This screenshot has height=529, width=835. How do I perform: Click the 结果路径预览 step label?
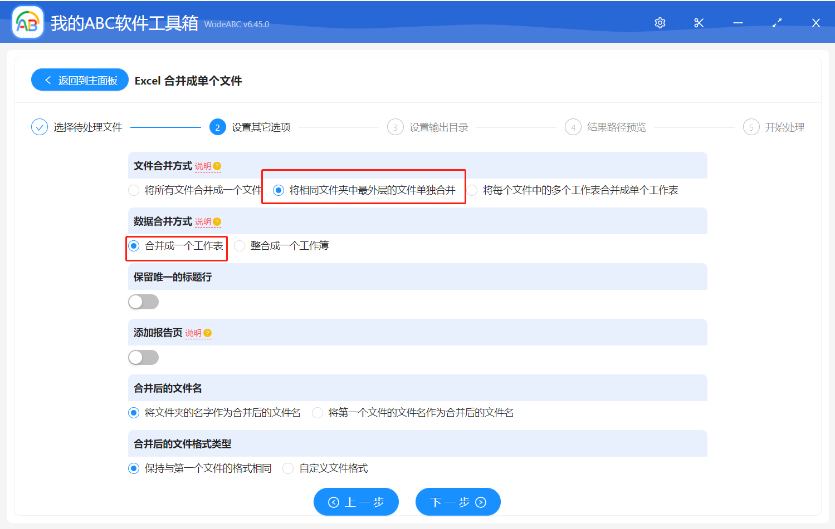point(617,127)
